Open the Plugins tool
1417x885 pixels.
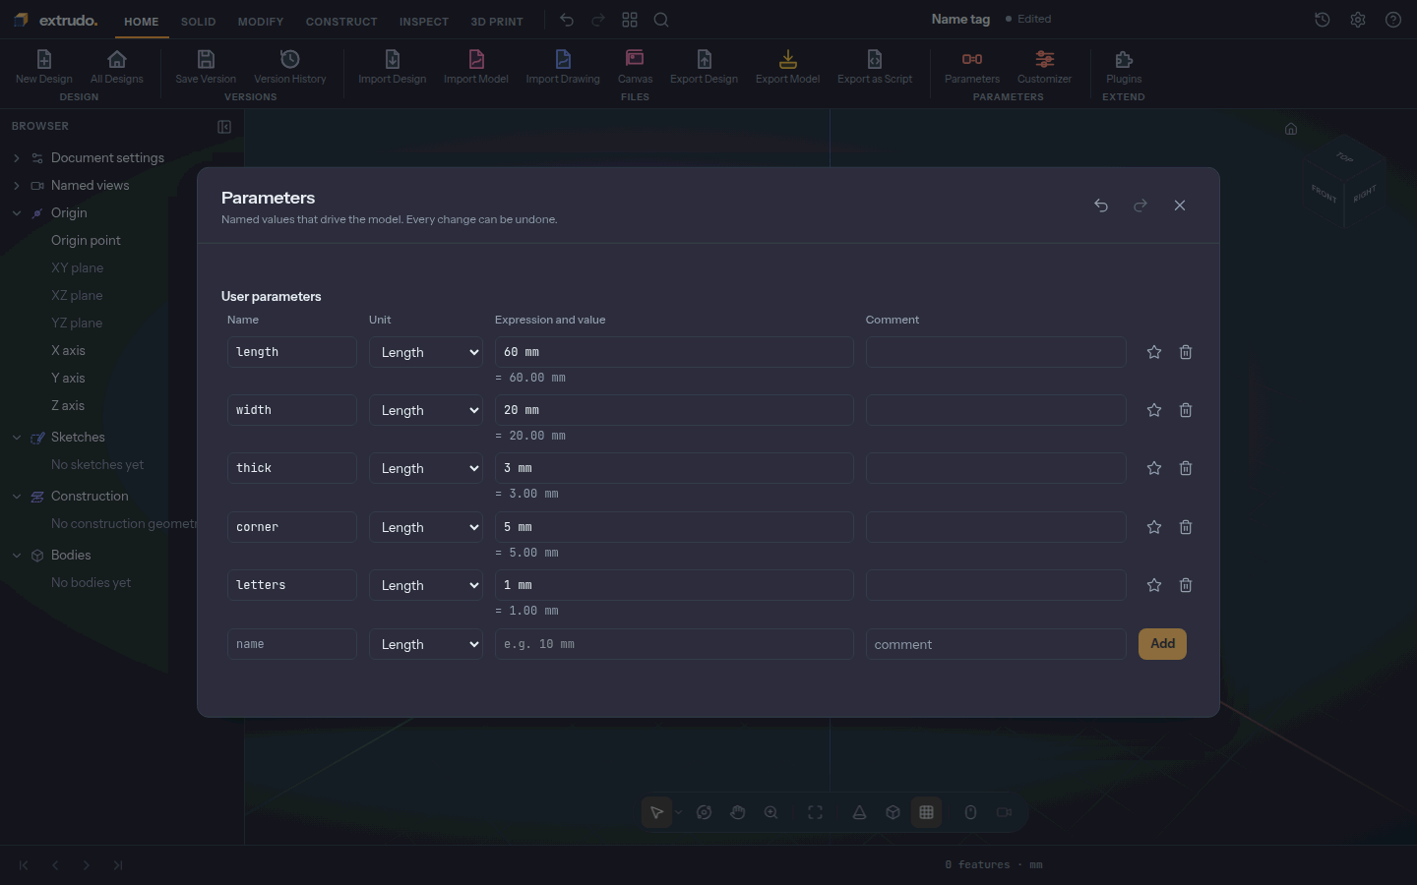tap(1124, 66)
